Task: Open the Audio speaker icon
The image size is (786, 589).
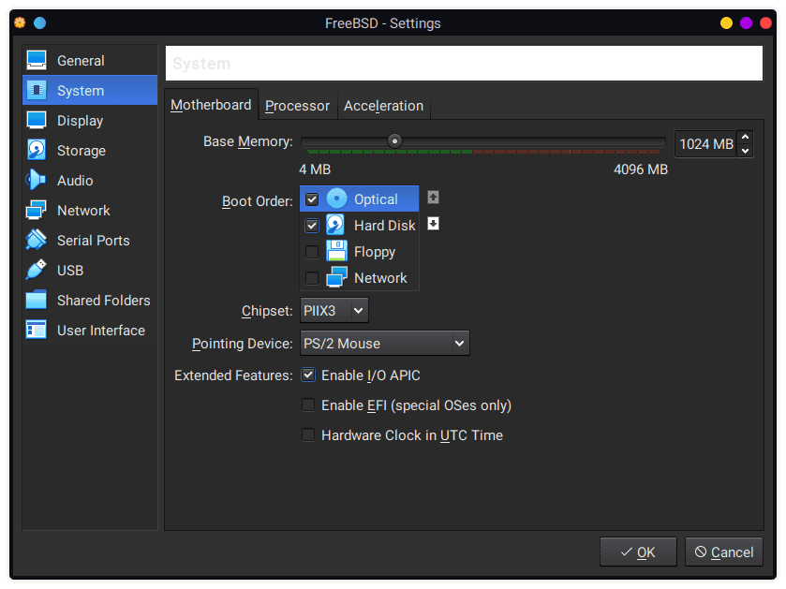Action: [37, 180]
